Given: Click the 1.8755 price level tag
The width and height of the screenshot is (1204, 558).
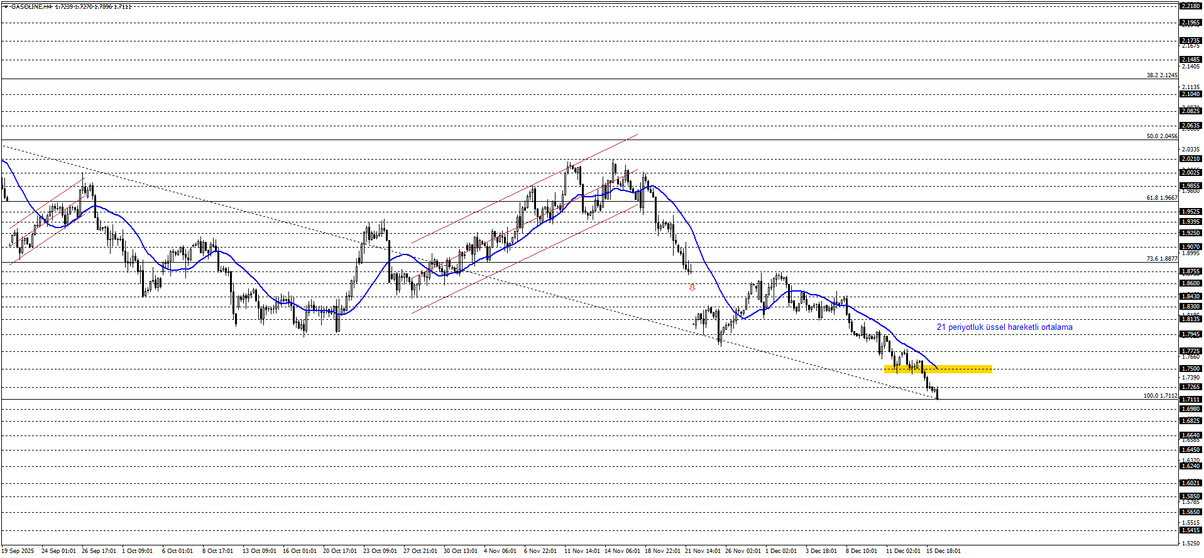Looking at the screenshot, I should [1190, 271].
